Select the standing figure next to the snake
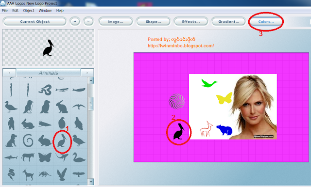This screenshot has height=187, width=311. [28, 90]
